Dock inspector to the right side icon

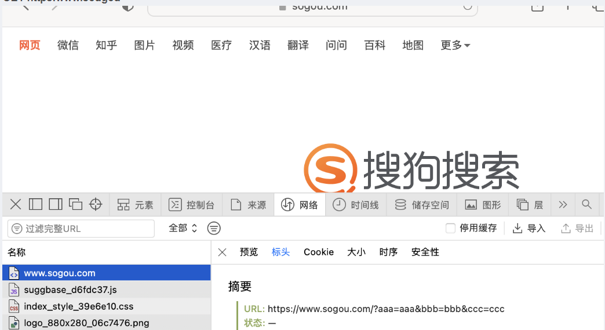point(56,204)
